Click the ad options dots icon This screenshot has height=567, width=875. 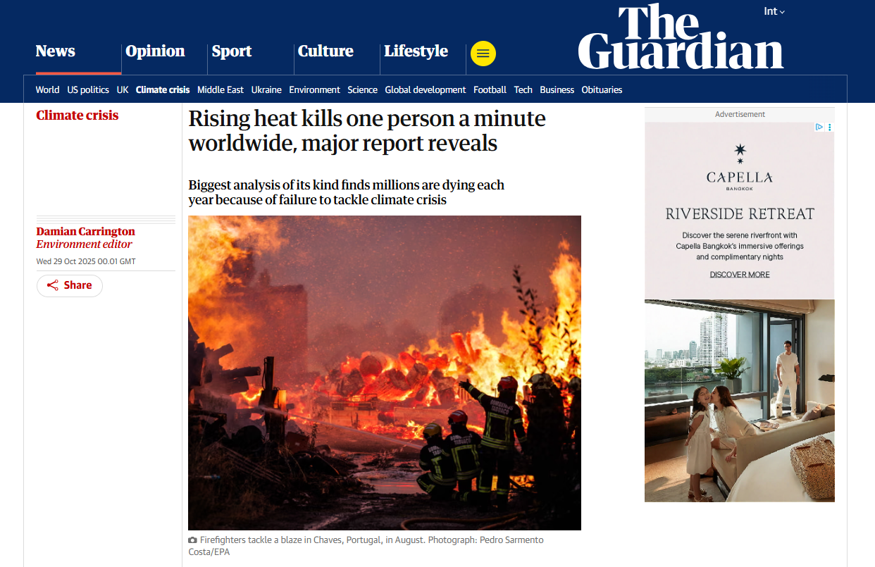(829, 127)
